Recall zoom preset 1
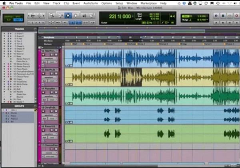Image resolution: width=240 pixels, height=168 pixels. coord(30,23)
